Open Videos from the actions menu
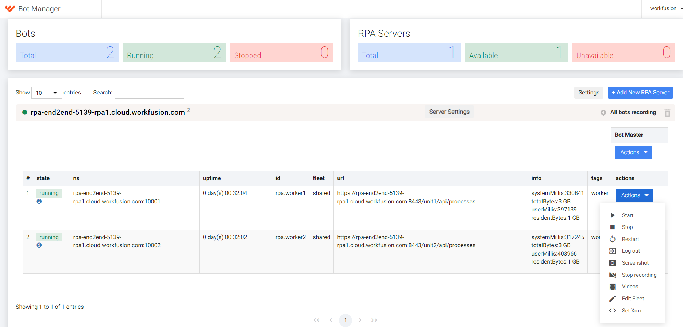The image size is (683, 327). click(630, 287)
